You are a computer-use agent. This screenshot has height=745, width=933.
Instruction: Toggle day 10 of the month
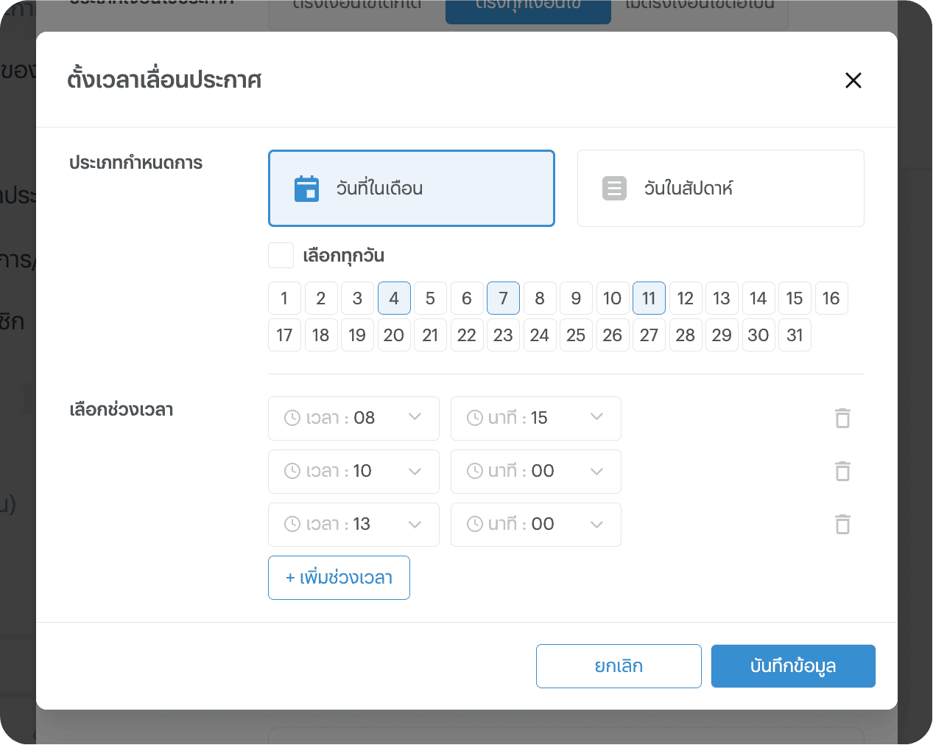pos(613,298)
